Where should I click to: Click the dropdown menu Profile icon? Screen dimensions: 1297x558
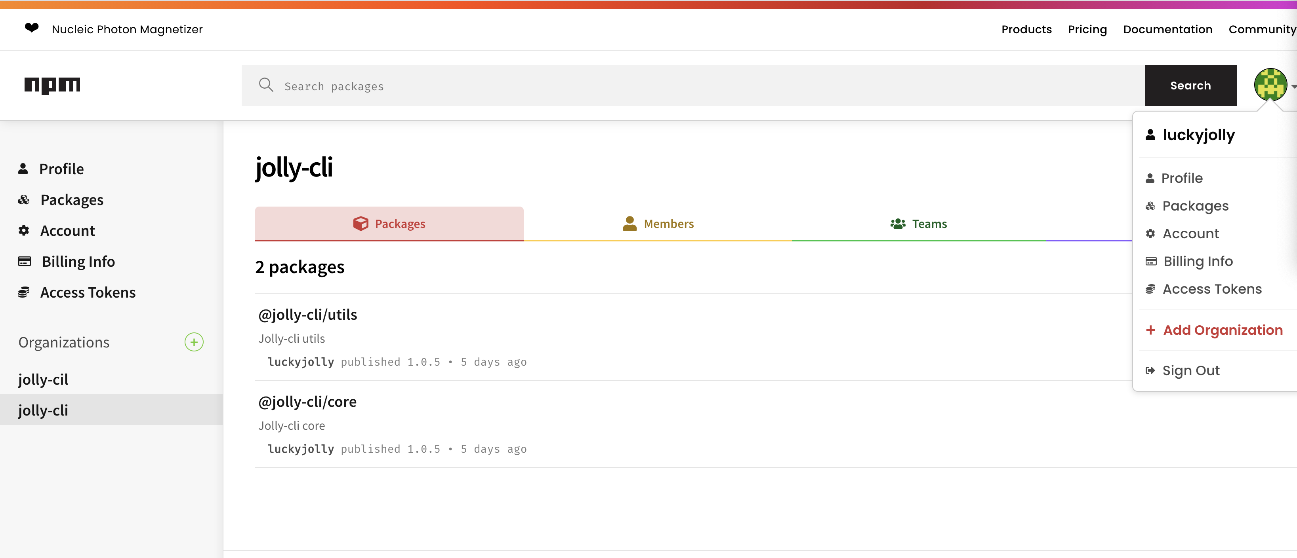(1150, 178)
